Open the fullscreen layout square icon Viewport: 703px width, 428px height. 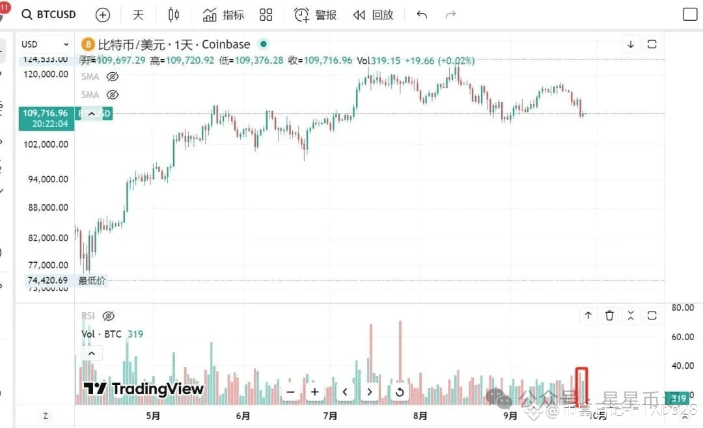pyautogui.click(x=690, y=14)
